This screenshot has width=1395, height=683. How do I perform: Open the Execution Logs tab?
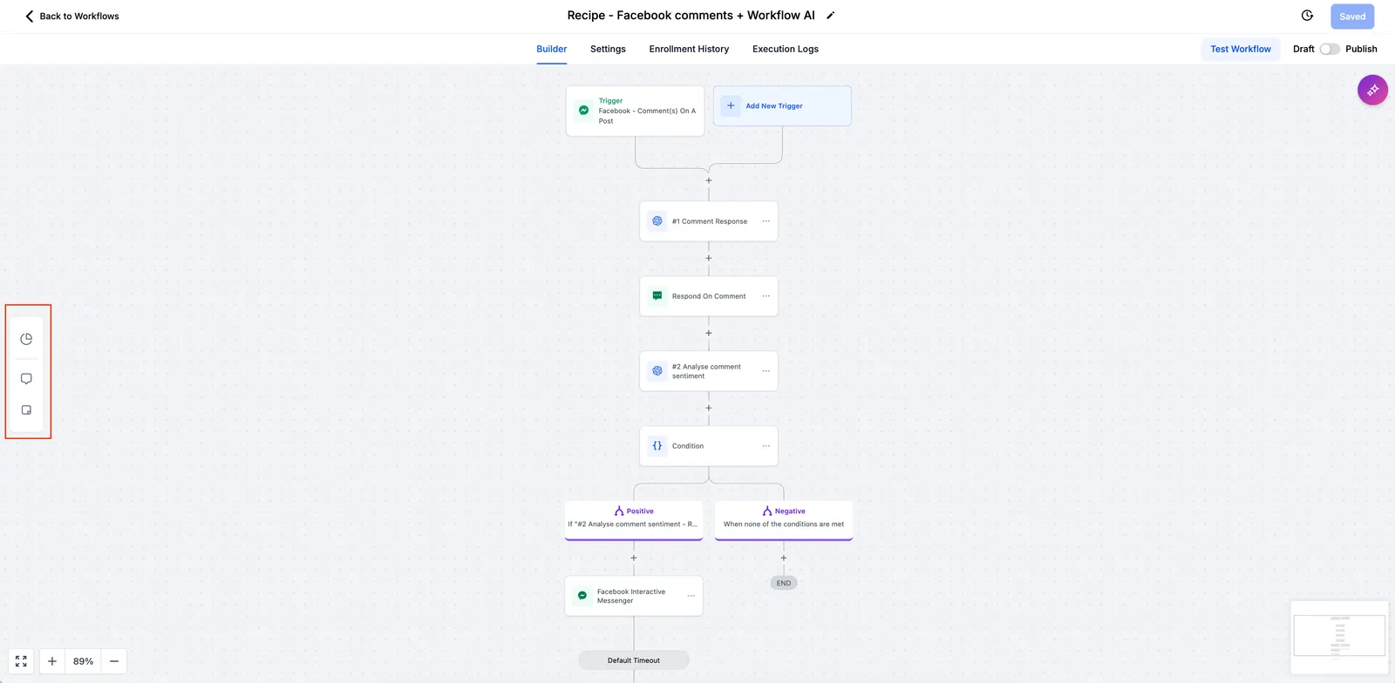786,49
